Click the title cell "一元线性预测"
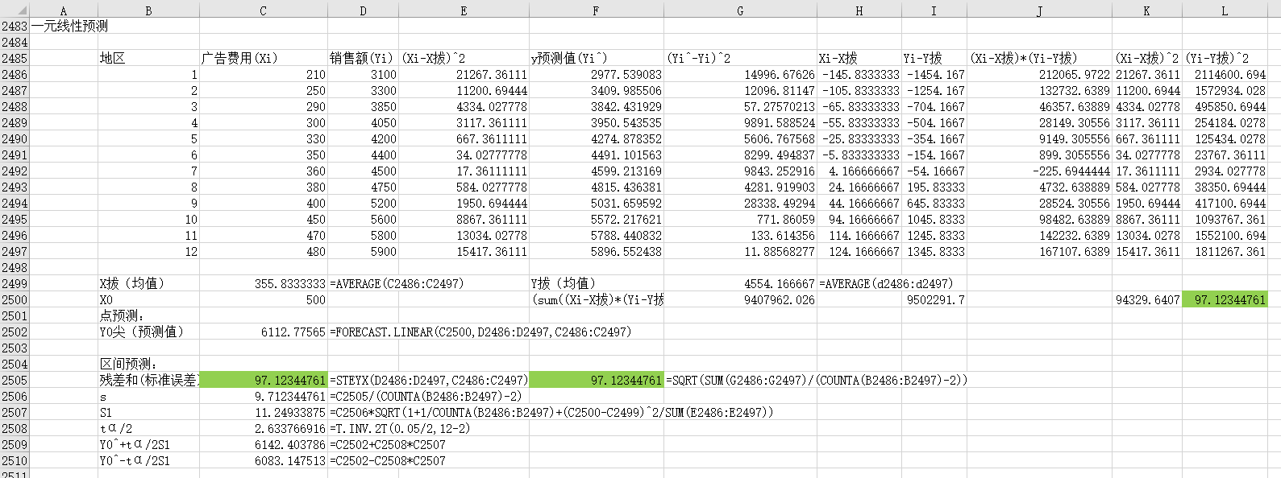The height and width of the screenshot is (478, 1281). tap(69, 26)
